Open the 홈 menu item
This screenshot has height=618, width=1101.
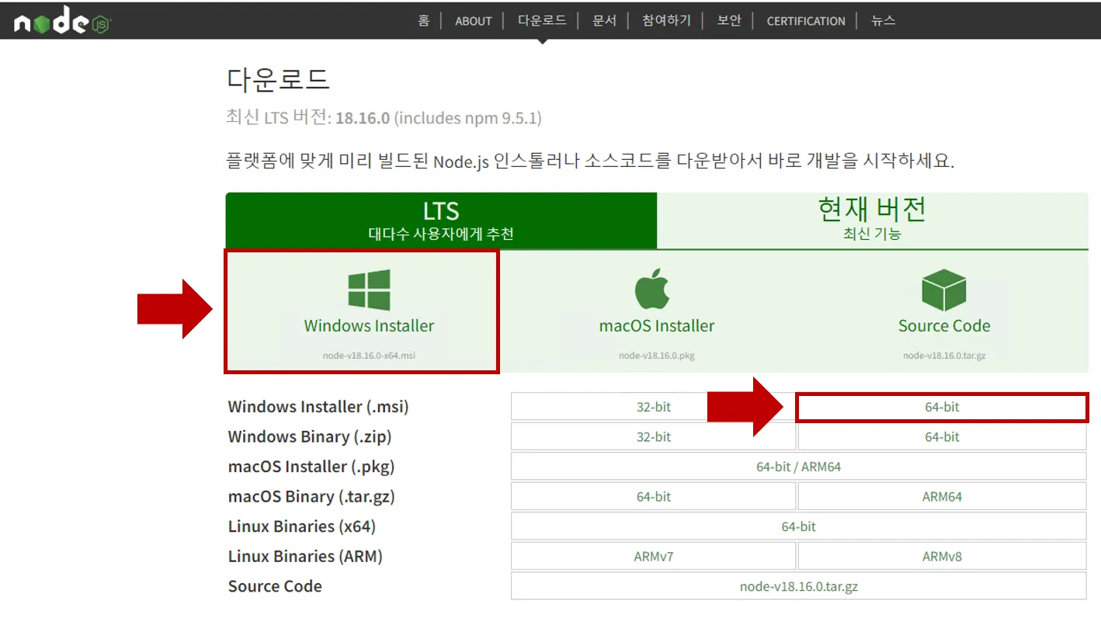click(423, 21)
